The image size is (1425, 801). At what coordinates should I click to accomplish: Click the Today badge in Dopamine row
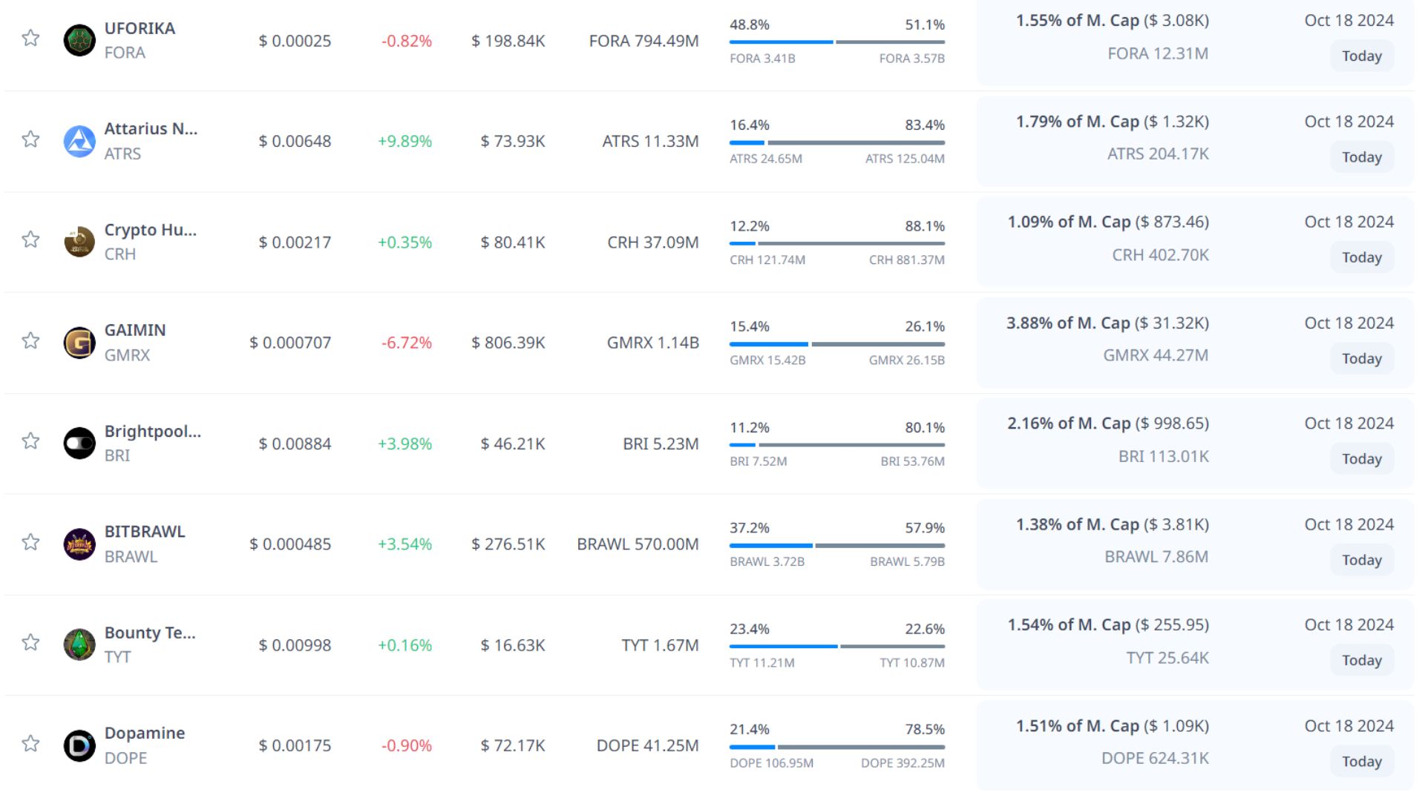[x=1361, y=762]
